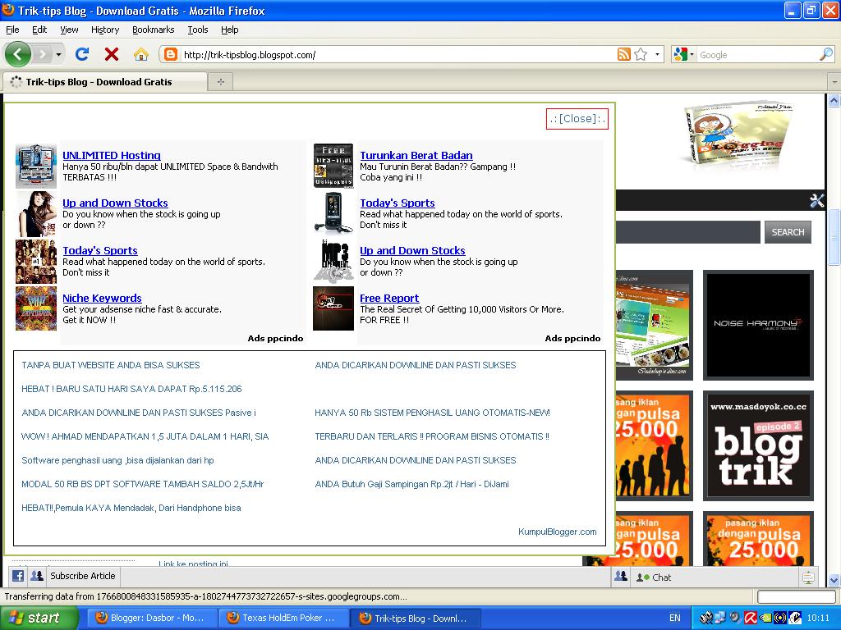Switch to Blogger: Dasbor taskbar window
Image resolution: width=841 pixels, height=630 pixels.
pyautogui.click(x=151, y=618)
